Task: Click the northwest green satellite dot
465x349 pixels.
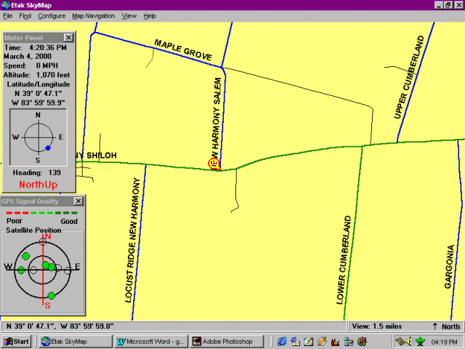Action: [x=26, y=256]
